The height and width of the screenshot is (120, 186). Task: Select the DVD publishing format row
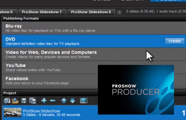coord(94,41)
